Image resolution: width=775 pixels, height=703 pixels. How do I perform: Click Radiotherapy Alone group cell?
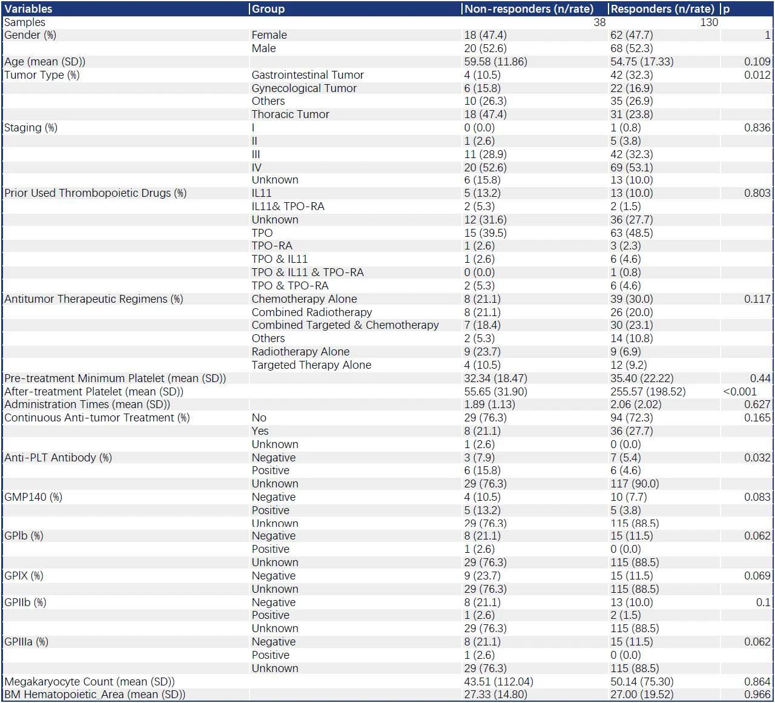(301, 352)
